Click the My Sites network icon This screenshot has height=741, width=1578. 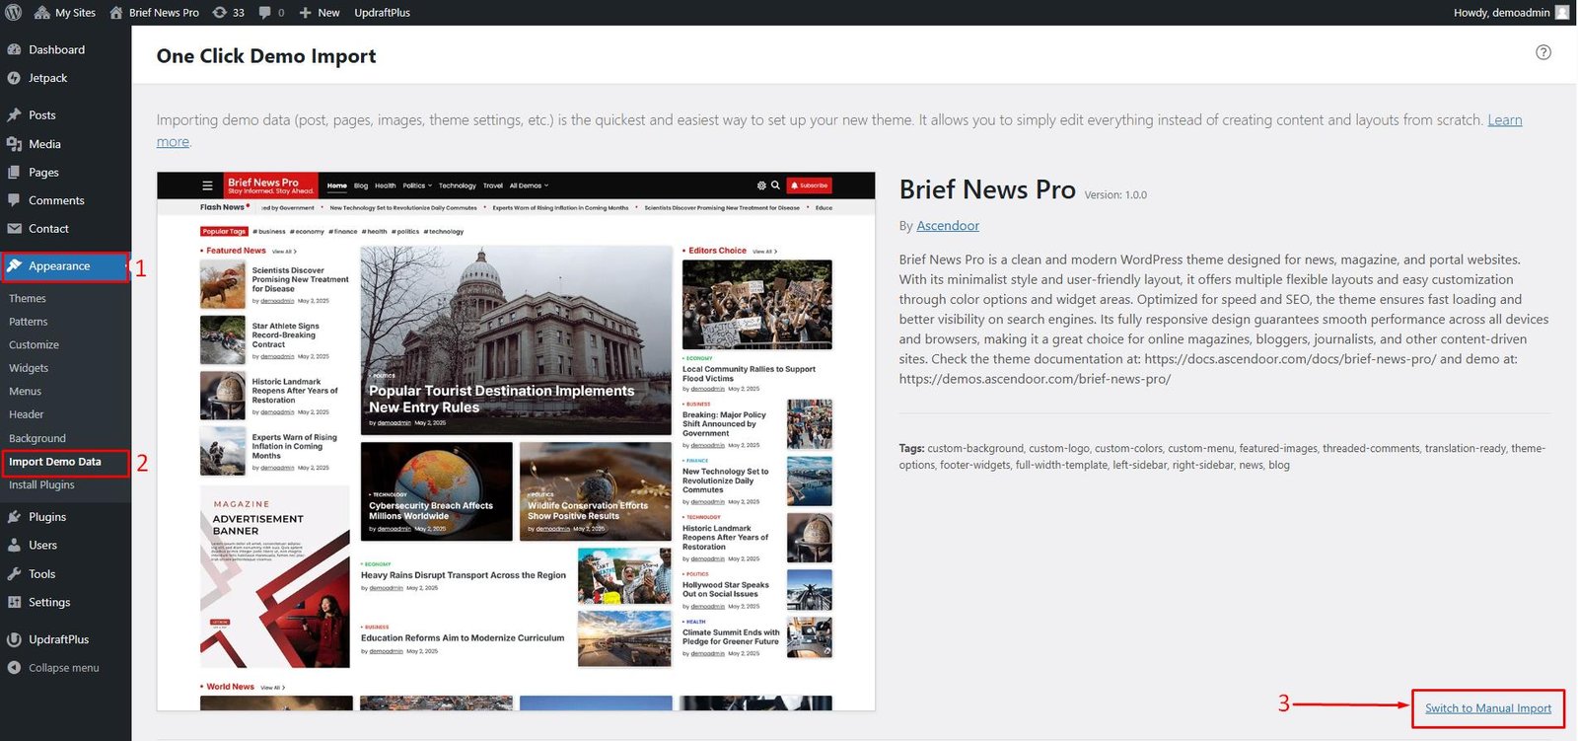click(41, 13)
